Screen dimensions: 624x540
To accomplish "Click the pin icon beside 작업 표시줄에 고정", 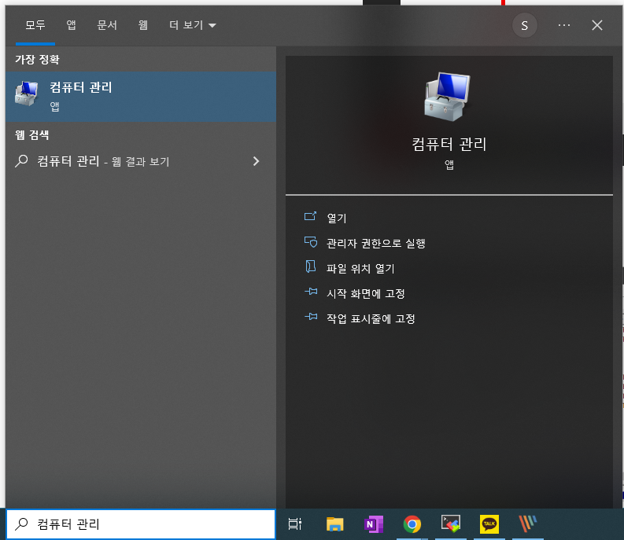I will (x=311, y=317).
